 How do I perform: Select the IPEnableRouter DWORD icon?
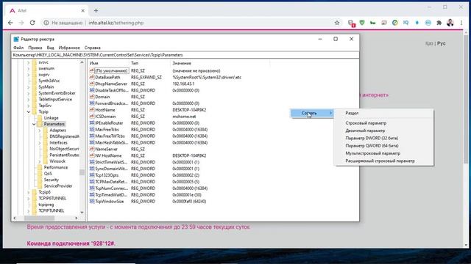pos(92,123)
